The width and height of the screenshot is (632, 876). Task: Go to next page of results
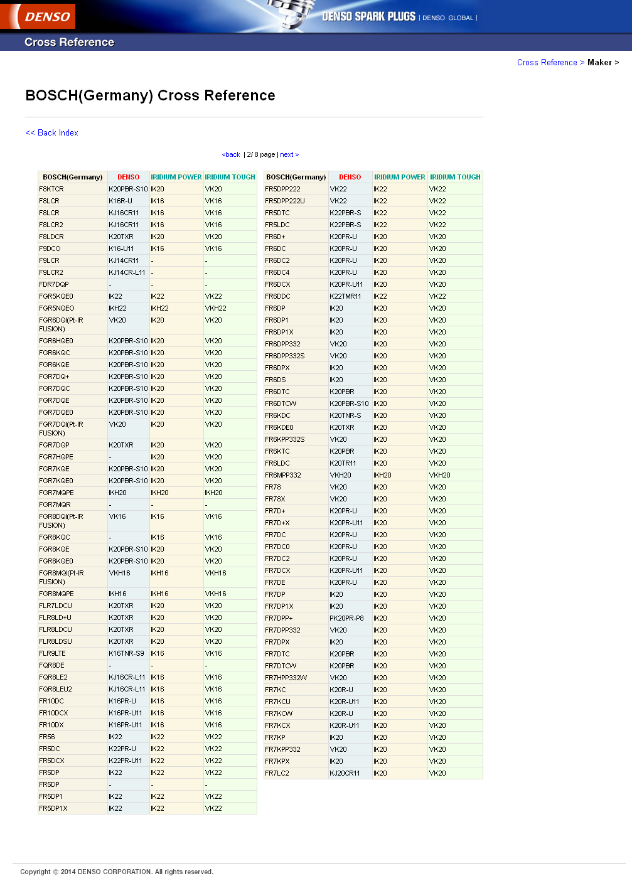[287, 154]
